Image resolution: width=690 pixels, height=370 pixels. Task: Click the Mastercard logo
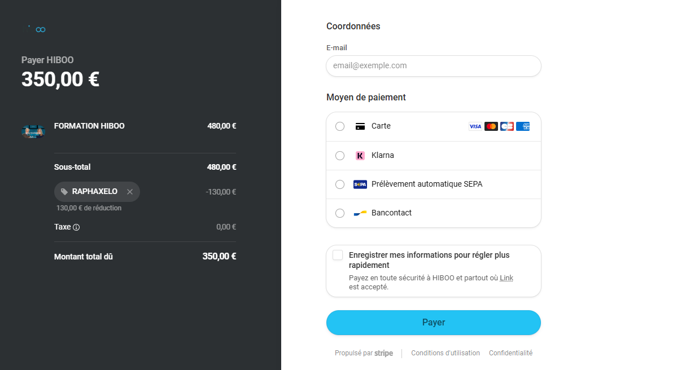(491, 126)
